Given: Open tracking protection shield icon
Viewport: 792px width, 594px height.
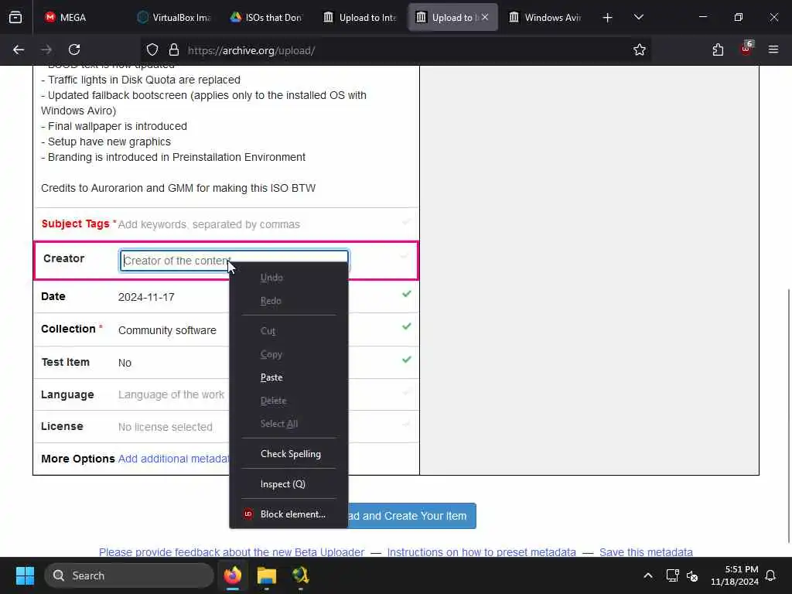Looking at the screenshot, I should [152, 50].
